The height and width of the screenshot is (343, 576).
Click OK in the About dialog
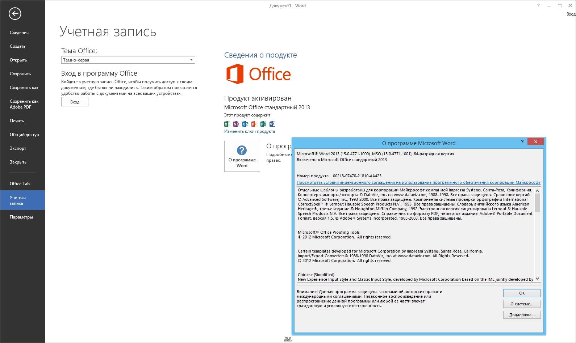[x=522, y=293]
